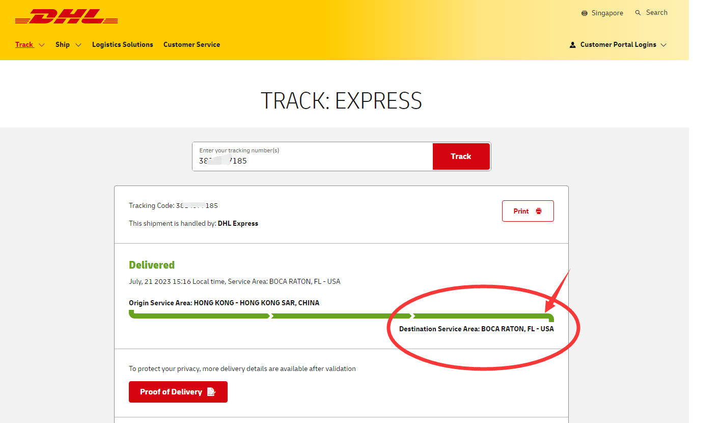Image resolution: width=721 pixels, height=423 pixels.
Task: Click the green shipment progress bar
Action: coord(341,316)
